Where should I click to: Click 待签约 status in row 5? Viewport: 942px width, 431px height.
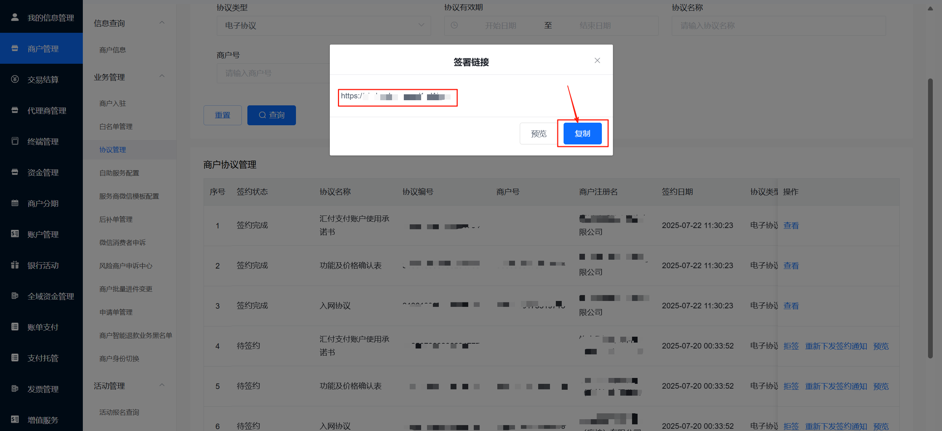click(x=248, y=386)
